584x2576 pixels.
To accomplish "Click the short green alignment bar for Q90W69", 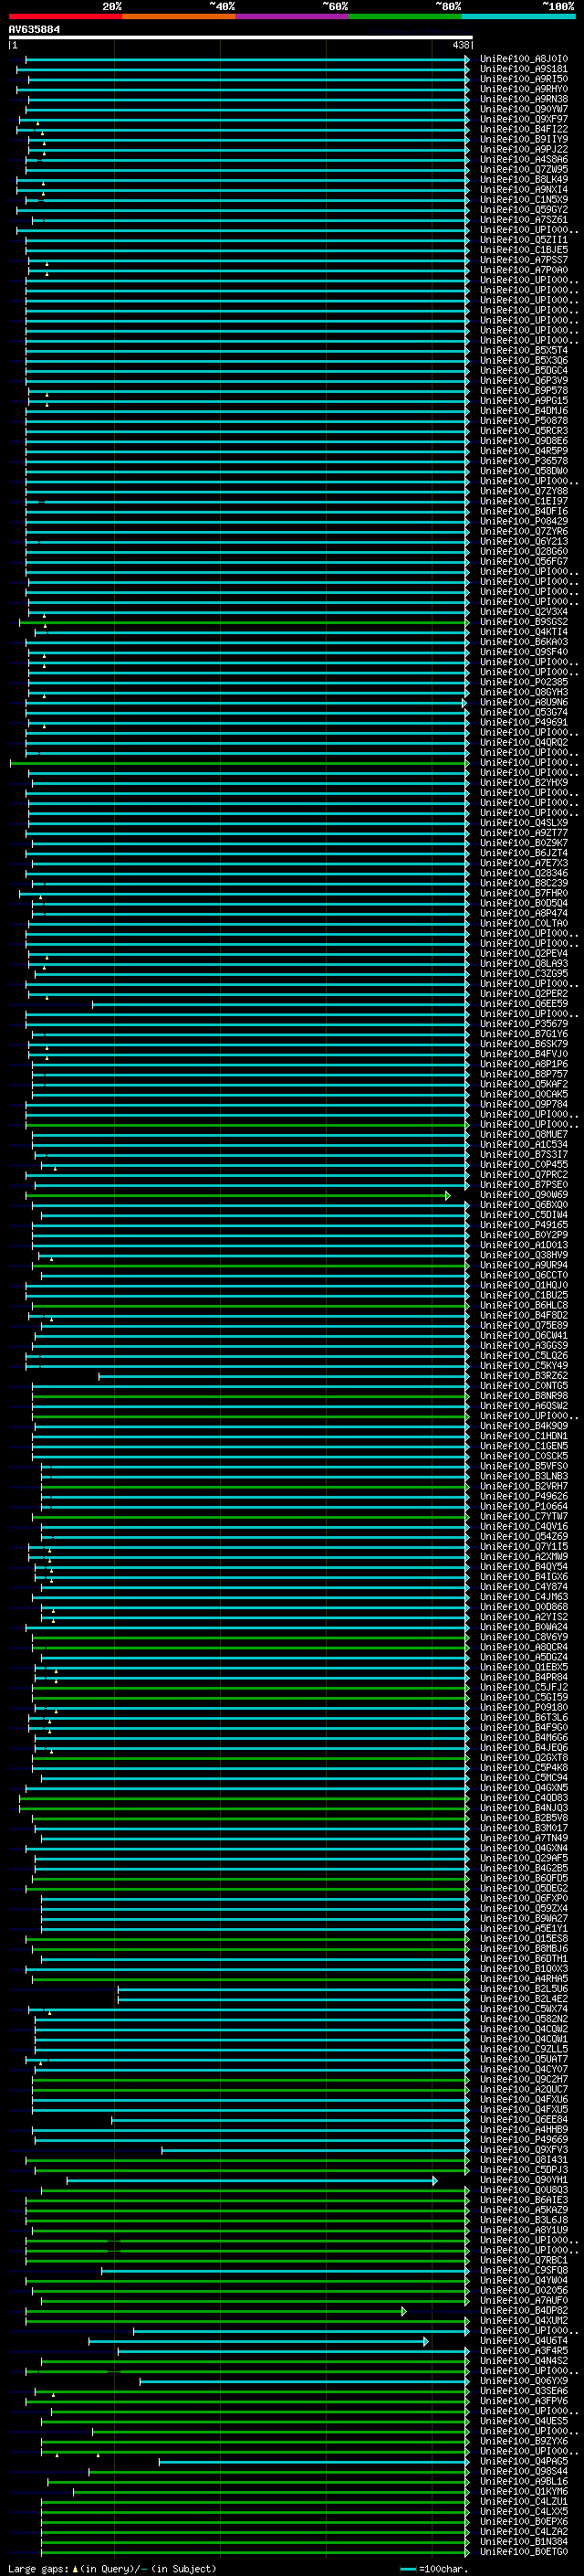I will (237, 1195).
